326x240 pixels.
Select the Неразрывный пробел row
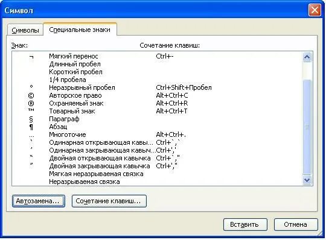point(157,87)
